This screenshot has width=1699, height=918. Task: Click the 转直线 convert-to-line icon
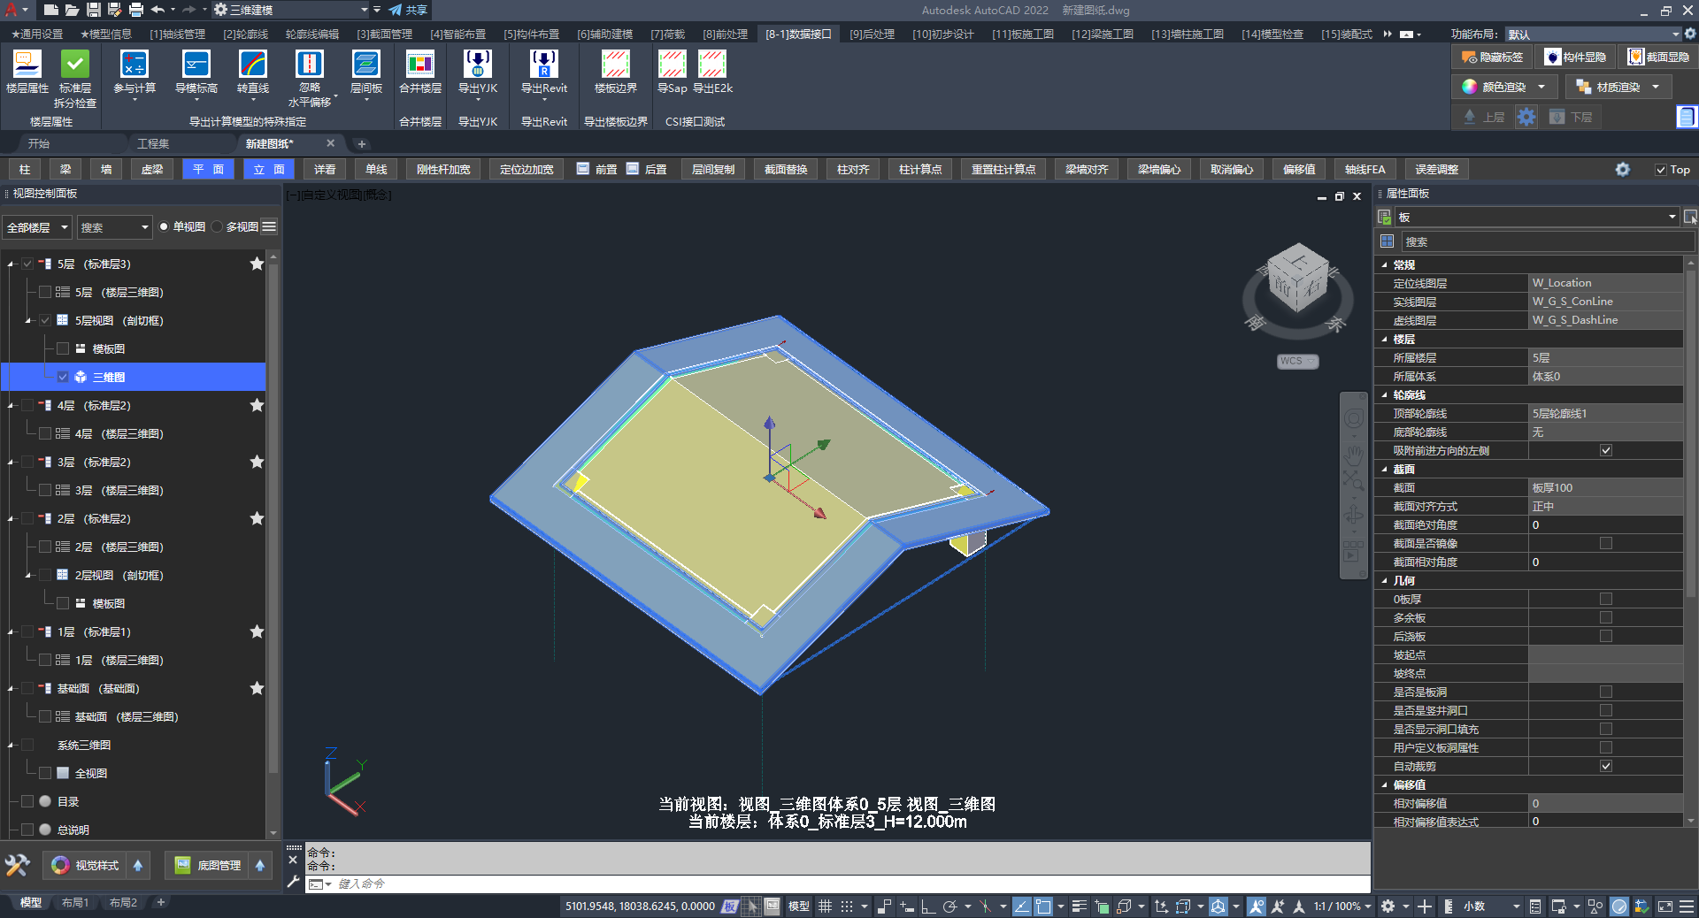click(x=252, y=65)
